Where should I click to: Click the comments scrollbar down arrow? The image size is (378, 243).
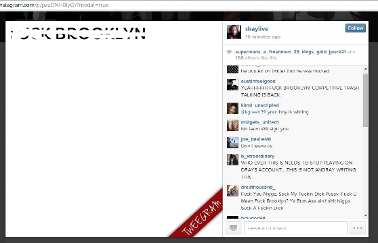pyautogui.click(x=365, y=215)
